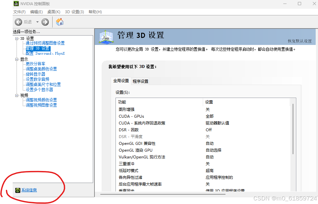Click the 管理 3D 设置 header icon
The width and height of the screenshot is (318, 204).
point(106,37)
